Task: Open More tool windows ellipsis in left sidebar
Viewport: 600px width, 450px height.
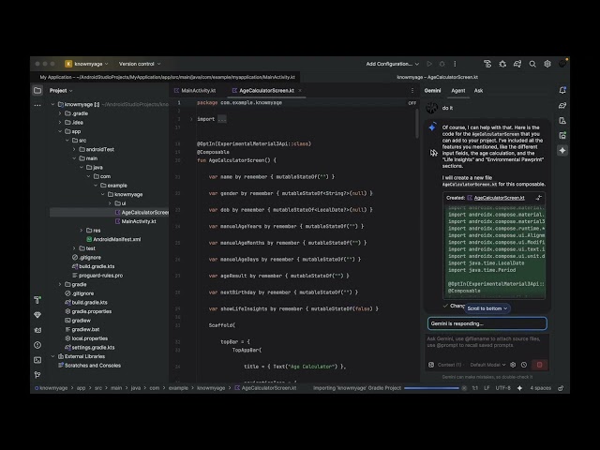Action: pyautogui.click(x=37, y=105)
